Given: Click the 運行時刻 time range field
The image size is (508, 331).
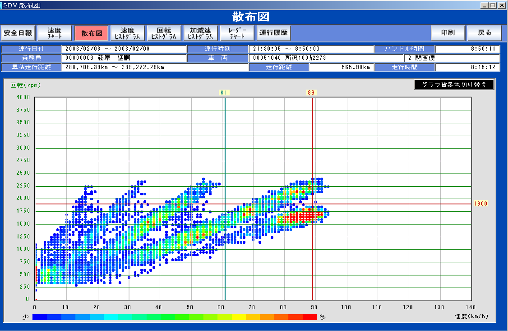Looking at the screenshot, I should pos(311,49).
